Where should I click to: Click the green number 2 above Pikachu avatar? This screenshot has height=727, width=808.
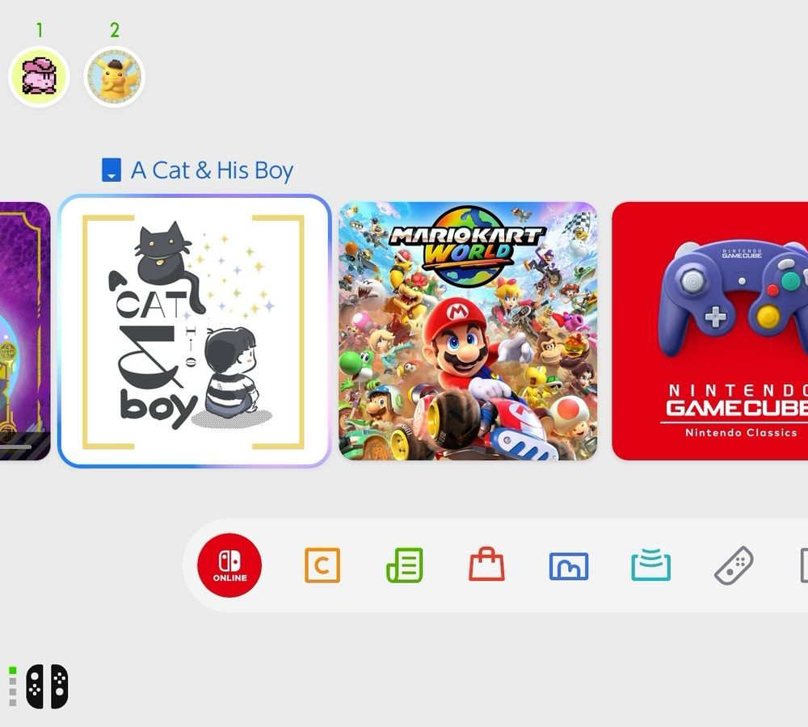click(115, 31)
